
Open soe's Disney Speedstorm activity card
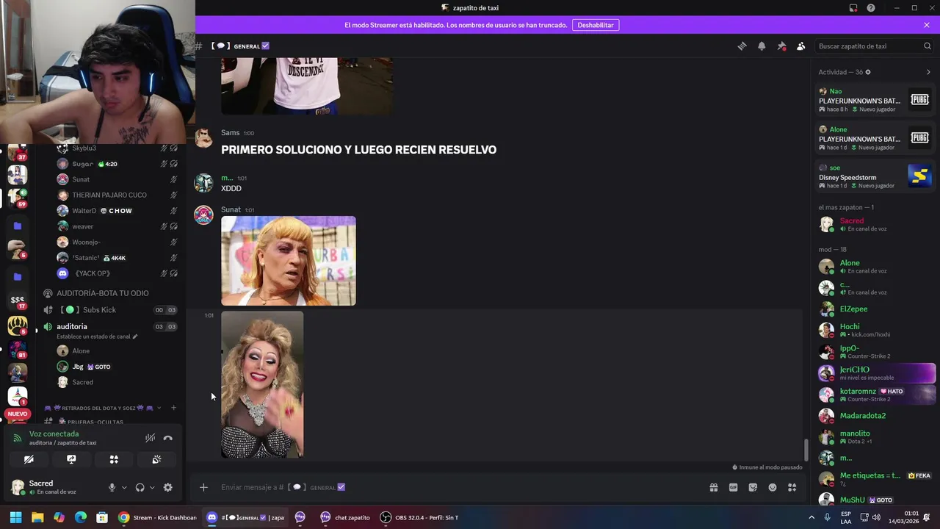(x=875, y=176)
